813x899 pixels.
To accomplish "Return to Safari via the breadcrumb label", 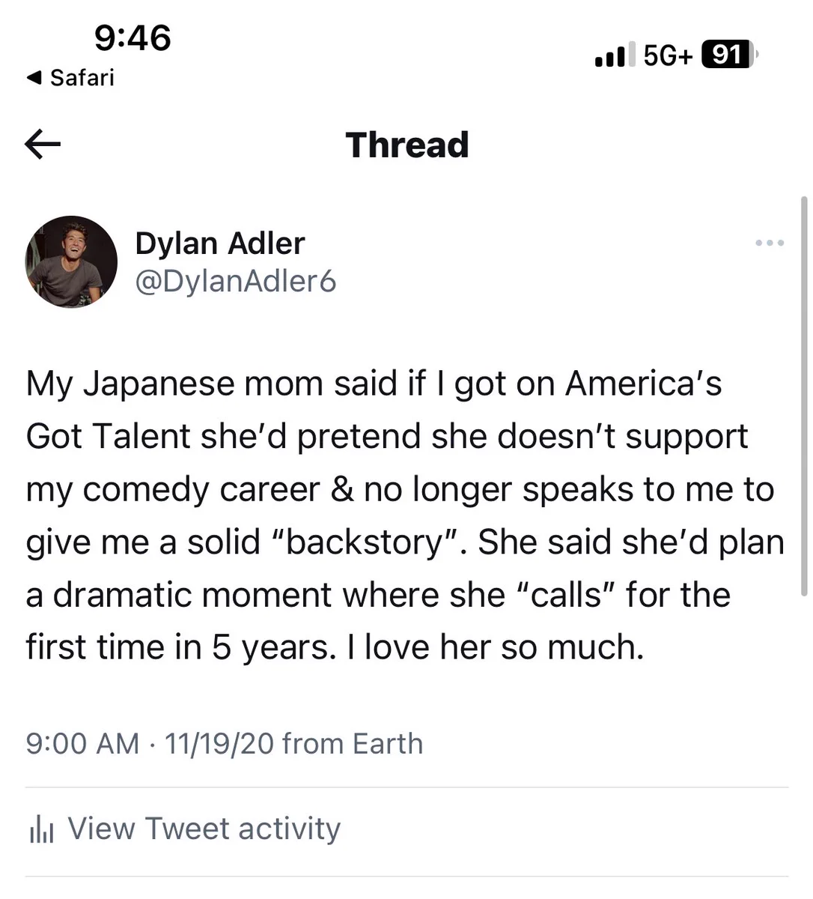I will coord(82,77).
